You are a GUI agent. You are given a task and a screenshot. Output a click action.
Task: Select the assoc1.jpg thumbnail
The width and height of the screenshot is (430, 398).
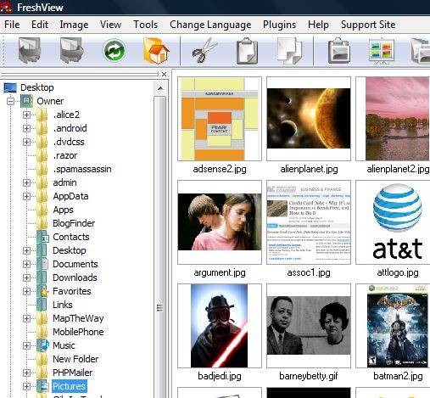point(309,222)
